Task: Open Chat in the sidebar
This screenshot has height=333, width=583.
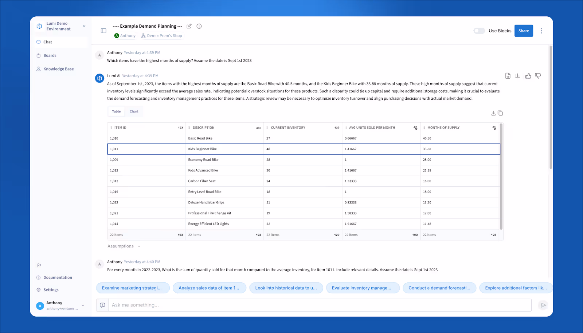Action: tap(61, 42)
